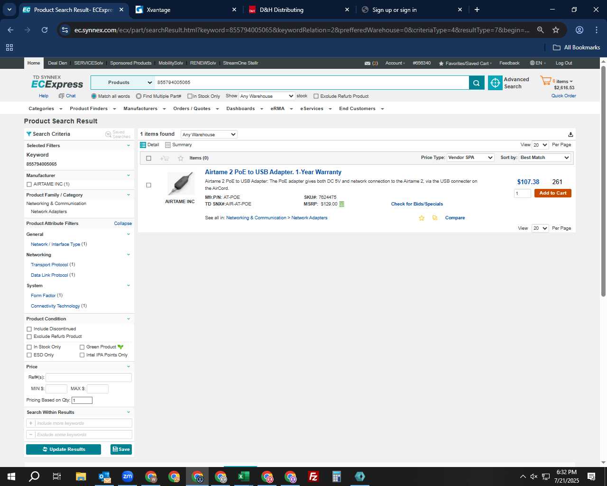Viewport: 607px width, 486px height.
Task: Open the warehouse dropdown next to items found
Action: click(x=209, y=134)
